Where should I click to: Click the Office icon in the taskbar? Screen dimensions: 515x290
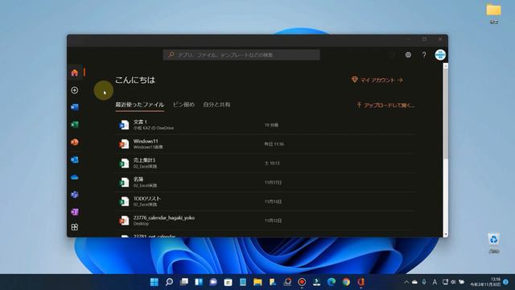click(360, 282)
